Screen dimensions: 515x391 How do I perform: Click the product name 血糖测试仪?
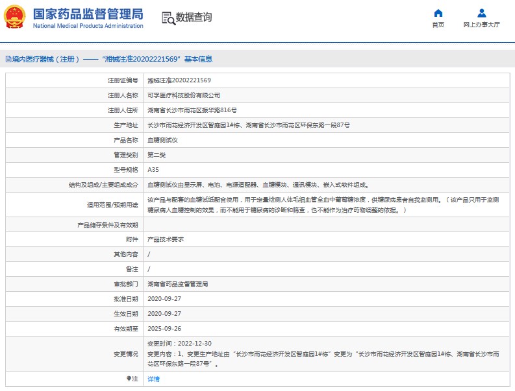point(162,139)
